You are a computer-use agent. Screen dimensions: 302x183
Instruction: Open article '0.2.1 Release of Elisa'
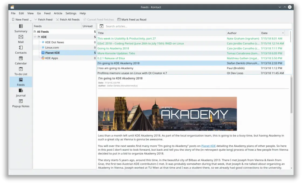tap(191, 58)
